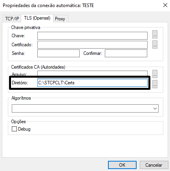This screenshot has width=170, height=171.
Task: Close the Propriedades da conexão dialog
Action: click(x=165, y=5)
